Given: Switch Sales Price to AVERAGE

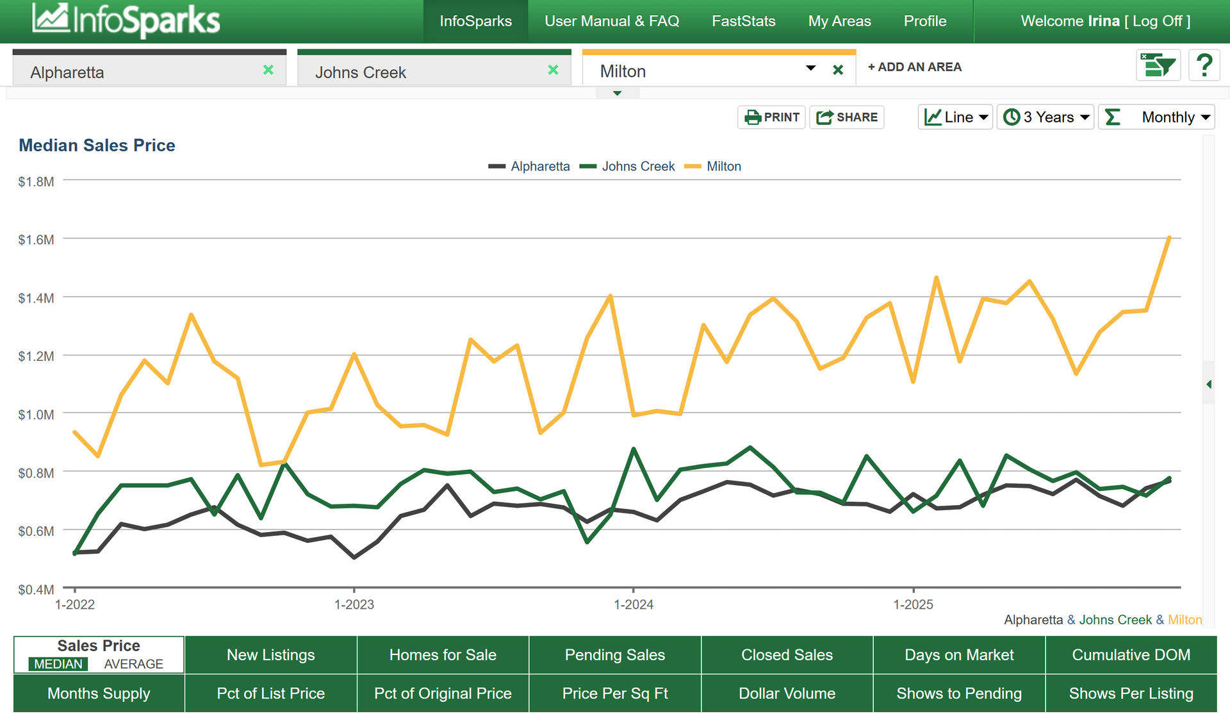Looking at the screenshot, I should click(133, 664).
